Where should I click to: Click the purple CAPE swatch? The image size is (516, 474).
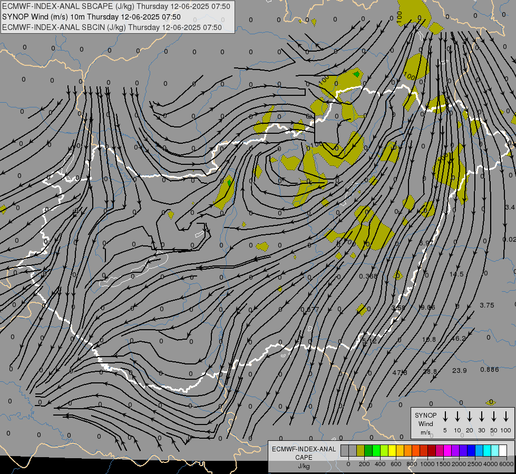click(x=455, y=450)
